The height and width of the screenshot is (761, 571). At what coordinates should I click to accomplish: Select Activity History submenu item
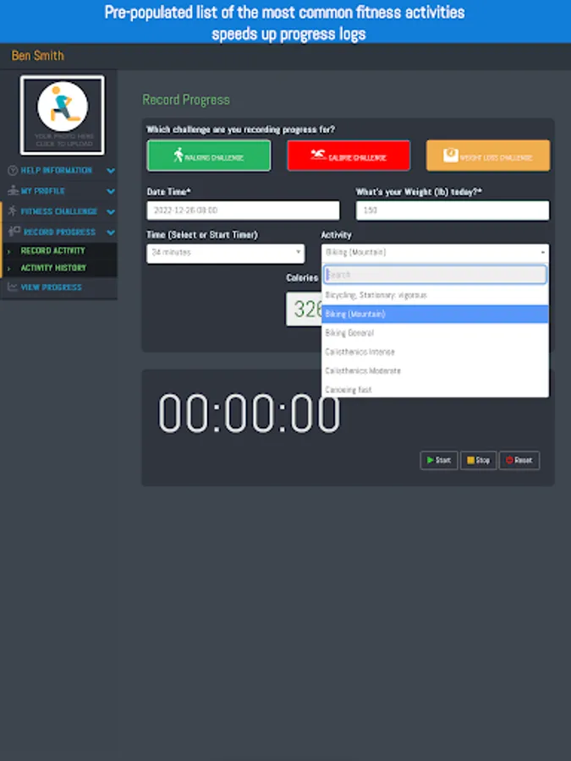(x=59, y=268)
